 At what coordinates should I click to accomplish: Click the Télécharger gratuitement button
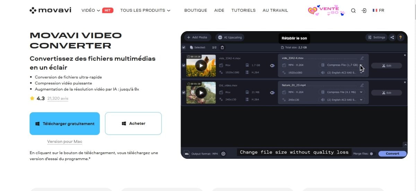[x=65, y=124]
